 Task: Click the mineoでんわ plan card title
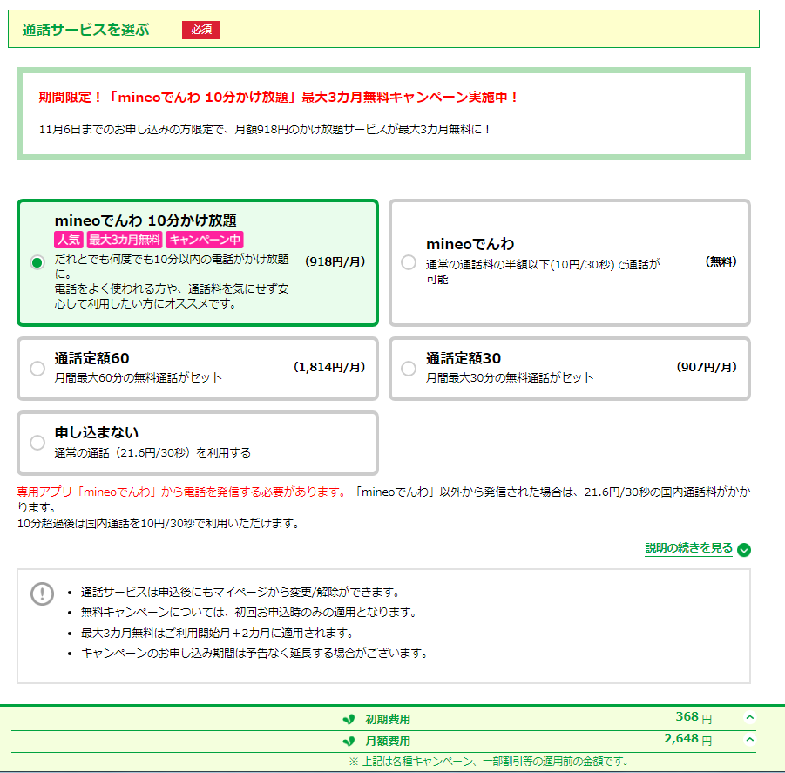pyautogui.click(x=470, y=244)
